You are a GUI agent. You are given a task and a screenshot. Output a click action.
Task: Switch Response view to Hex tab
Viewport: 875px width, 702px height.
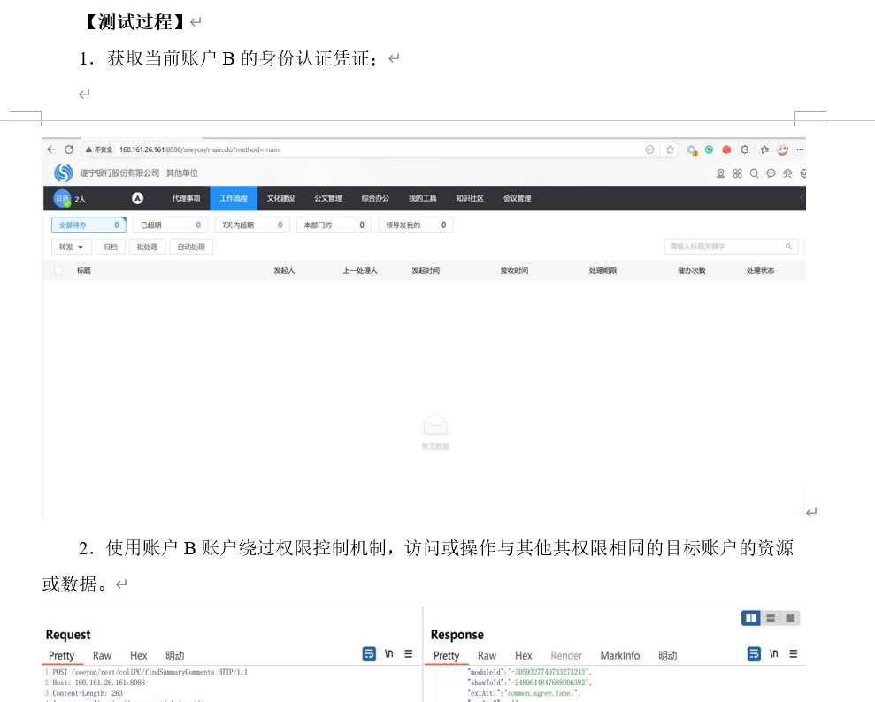click(x=524, y=656)
